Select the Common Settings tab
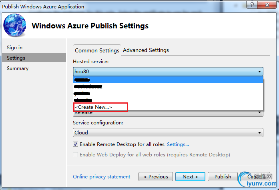 coord(97,50)
